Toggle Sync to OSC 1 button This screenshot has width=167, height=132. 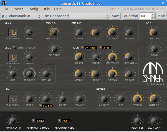coord(14,47)
